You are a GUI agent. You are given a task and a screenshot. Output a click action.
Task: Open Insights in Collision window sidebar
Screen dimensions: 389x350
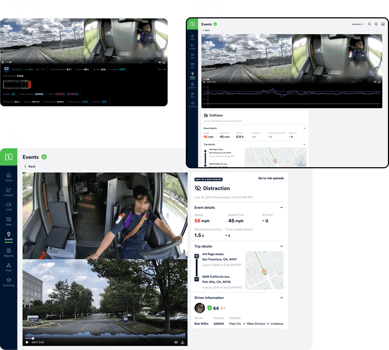pos(193,46)
